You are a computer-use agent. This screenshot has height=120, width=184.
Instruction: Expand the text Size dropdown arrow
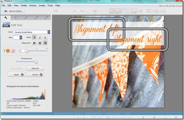coord(21,37)
